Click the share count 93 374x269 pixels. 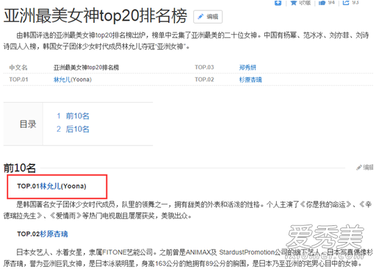355,2
